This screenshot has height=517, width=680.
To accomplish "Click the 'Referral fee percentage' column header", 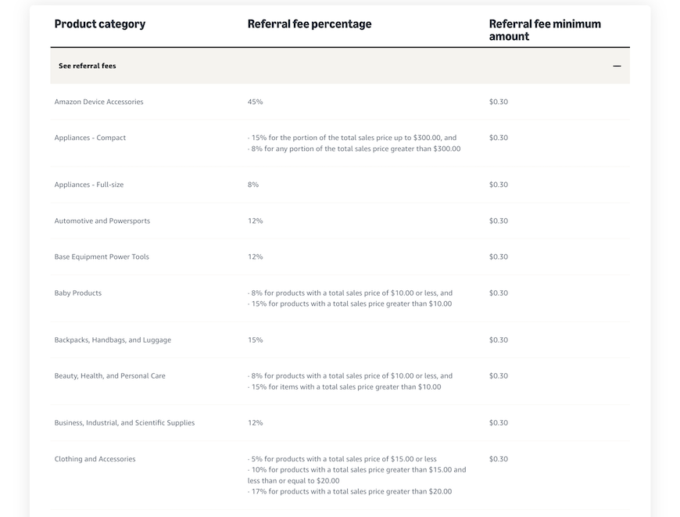I will pyautogui.click(x=310, y=24).
